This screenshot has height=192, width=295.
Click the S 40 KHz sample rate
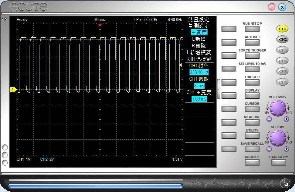point(175,20)
